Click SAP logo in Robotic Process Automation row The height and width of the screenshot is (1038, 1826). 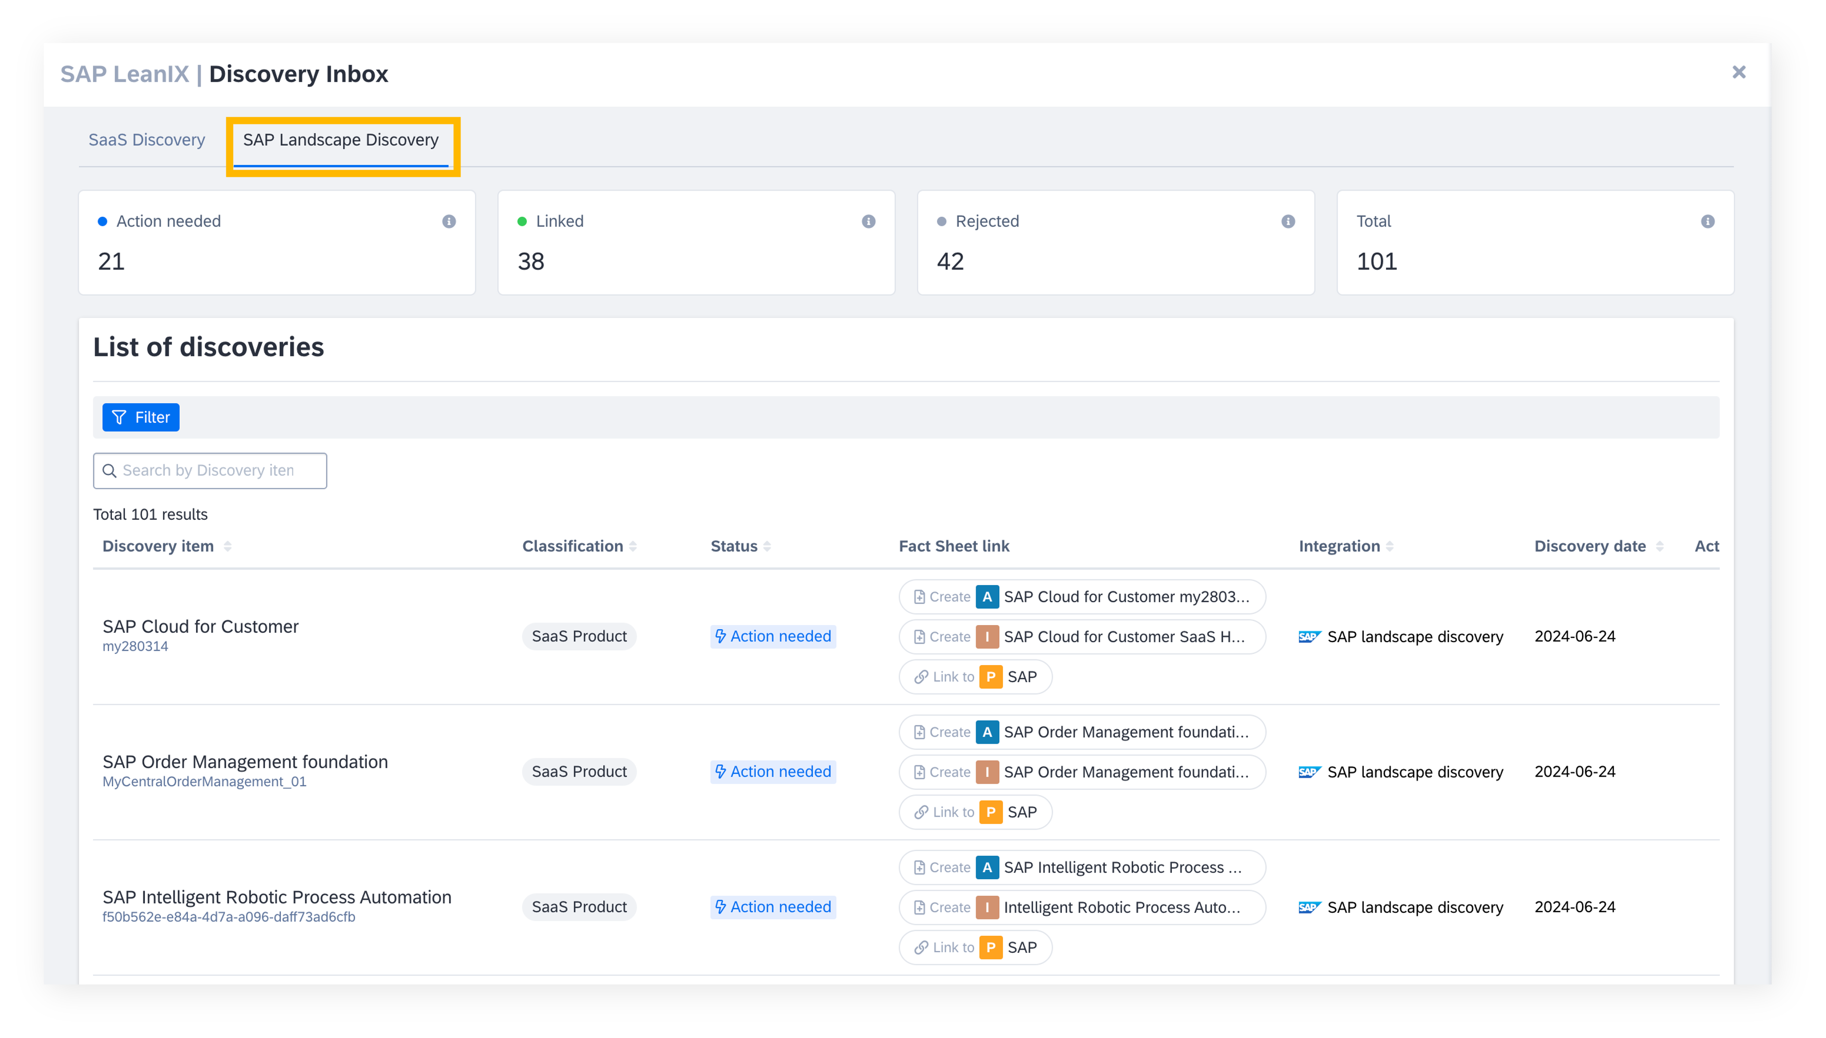pos(1309,908)
